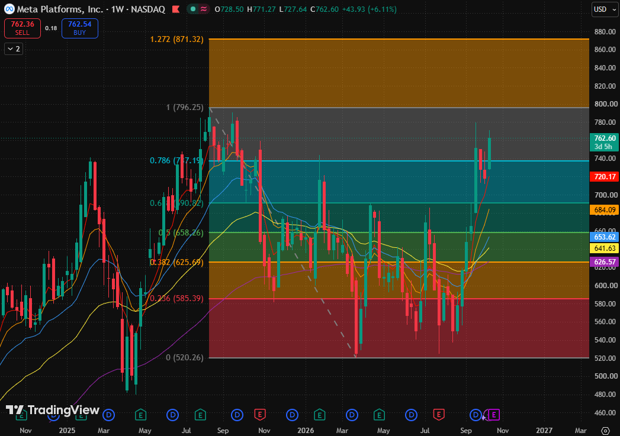Click the red 762.36 SELL button
620x436 pixels.
click(x=22, y=28)
